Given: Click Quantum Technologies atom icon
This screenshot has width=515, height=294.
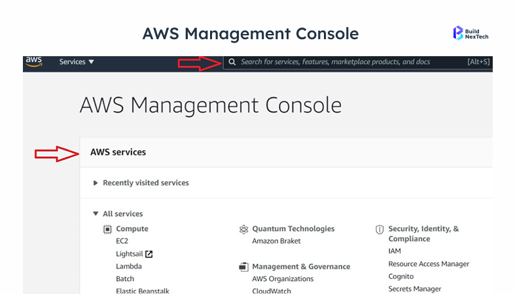Looking at the screenshot, I should click(243, 229).
